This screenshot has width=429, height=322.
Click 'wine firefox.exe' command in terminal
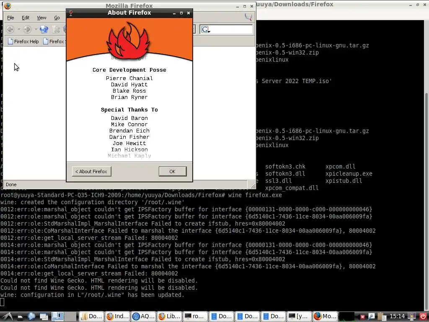255,195
